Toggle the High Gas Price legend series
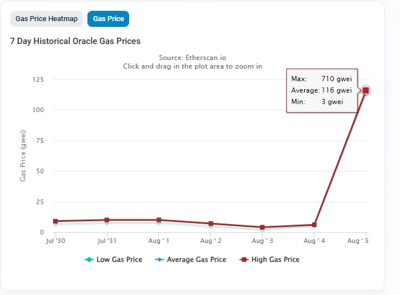 click(x=270, y=260)
